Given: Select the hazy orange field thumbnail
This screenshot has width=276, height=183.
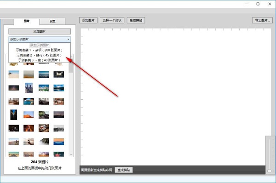Looking at the screenshot, I should 29,74.
